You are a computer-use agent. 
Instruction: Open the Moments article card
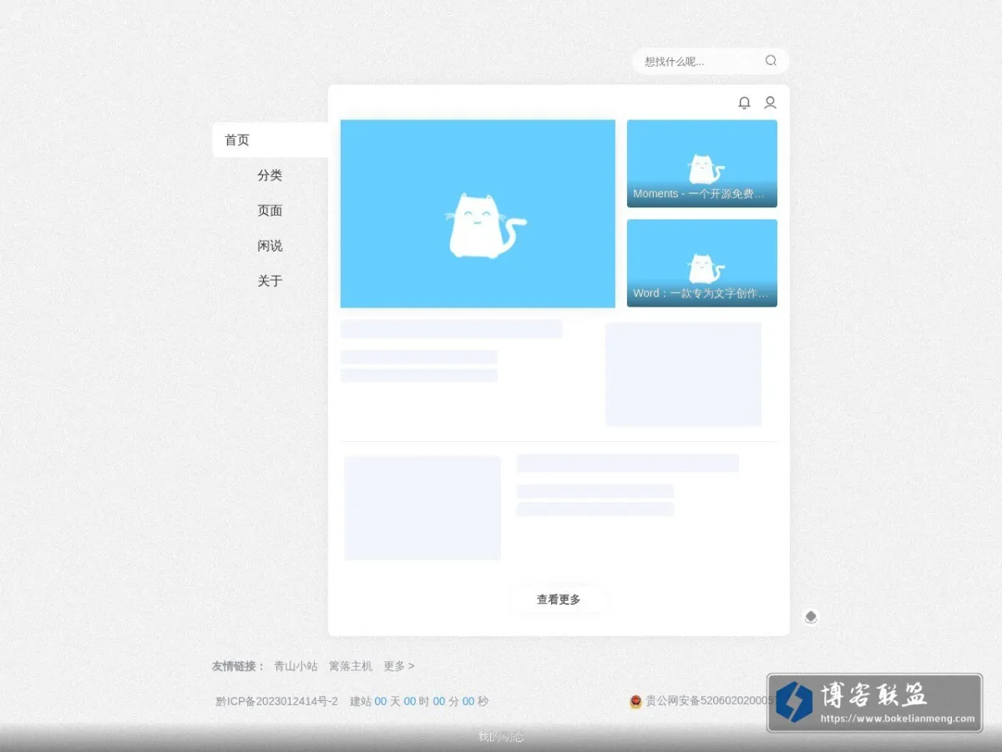[702, 164]
